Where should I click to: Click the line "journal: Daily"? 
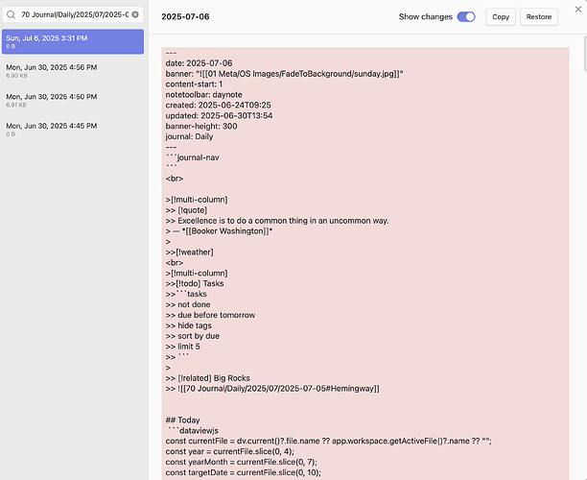189,136
